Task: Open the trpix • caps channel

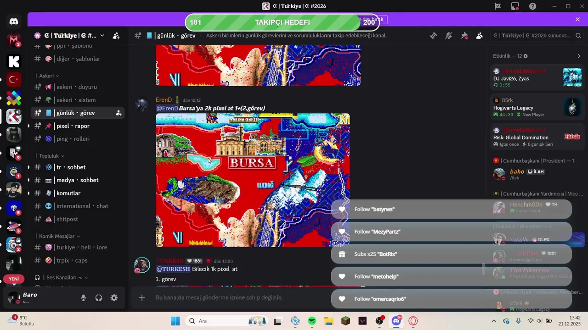Action: [77, 260]
